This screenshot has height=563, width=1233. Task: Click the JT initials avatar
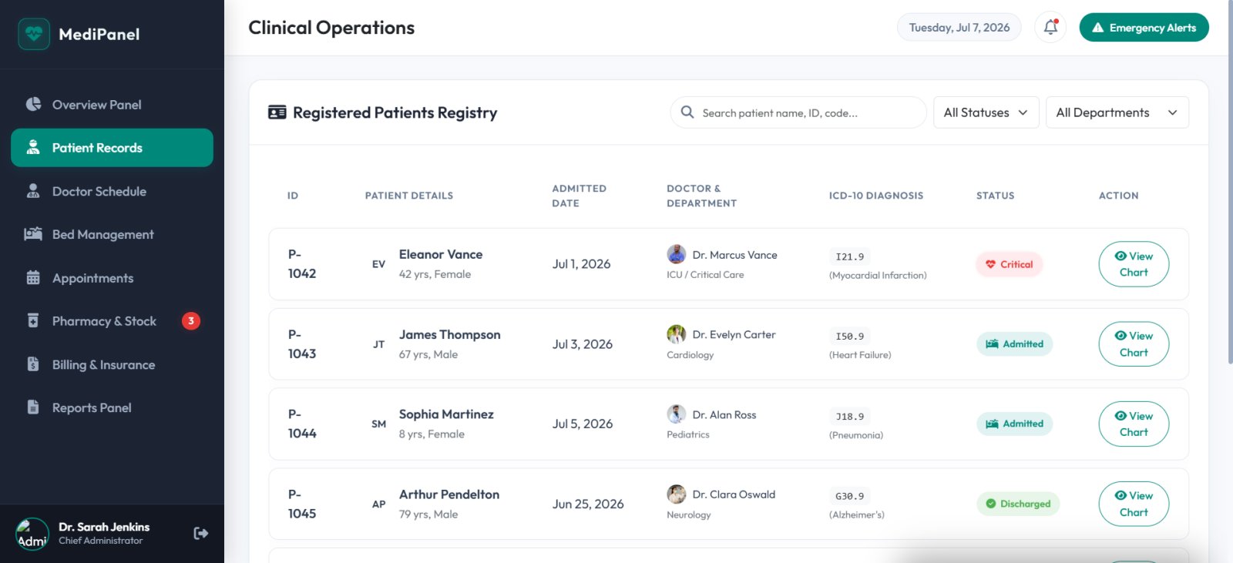378,344
